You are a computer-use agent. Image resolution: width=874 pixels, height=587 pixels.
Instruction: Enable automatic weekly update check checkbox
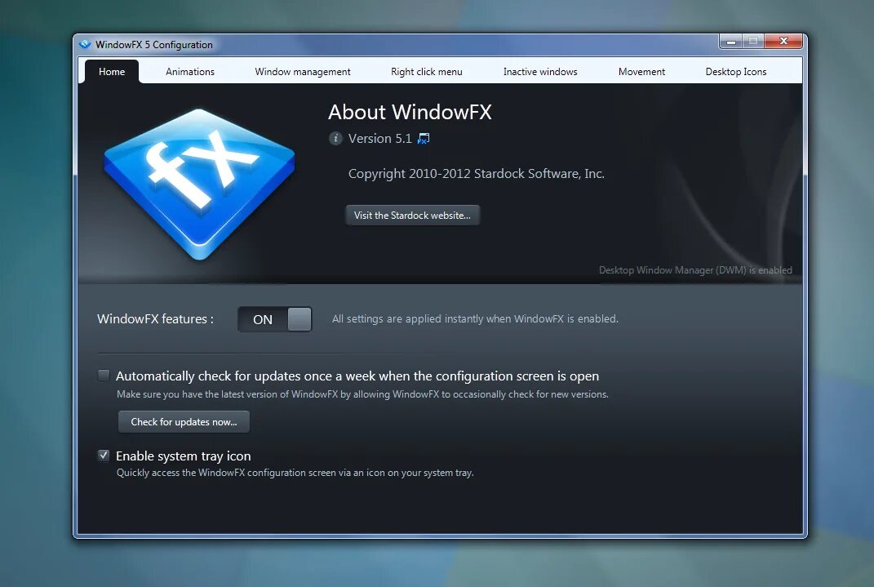(104, 376)
